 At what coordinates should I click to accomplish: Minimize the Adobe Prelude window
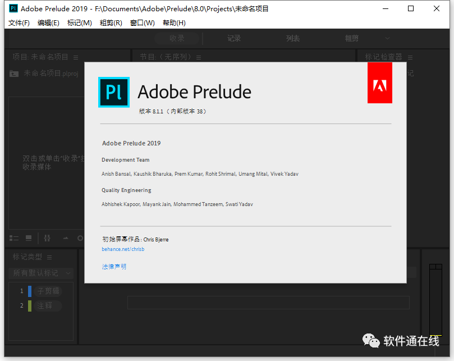pyautogui.click(x=386, y=8)
